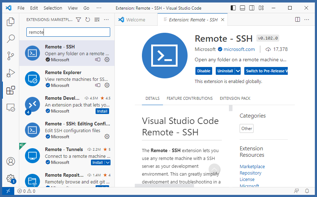Toggle the primary side bar layout button
The image size is (317, 197).
[233, 8]
